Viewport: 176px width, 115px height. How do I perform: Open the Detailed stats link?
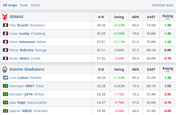click(x=162, y=5)
